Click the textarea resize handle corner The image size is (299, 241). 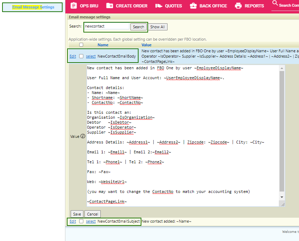coord(283,205)
